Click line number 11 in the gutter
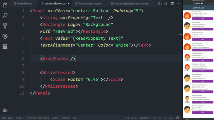This screenshot has height=120, width=214. tap(22, 93)
